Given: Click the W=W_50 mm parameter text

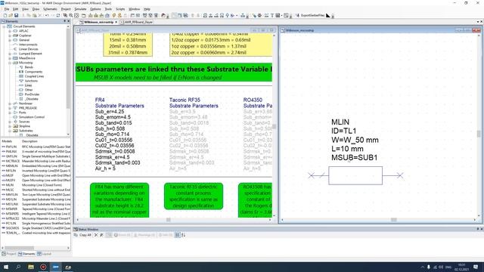Looking at the screenshot, I should tap(355, 140).
